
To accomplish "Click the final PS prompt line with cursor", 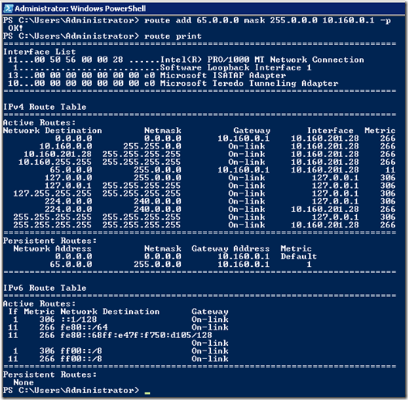I will (x=76, y=390).
